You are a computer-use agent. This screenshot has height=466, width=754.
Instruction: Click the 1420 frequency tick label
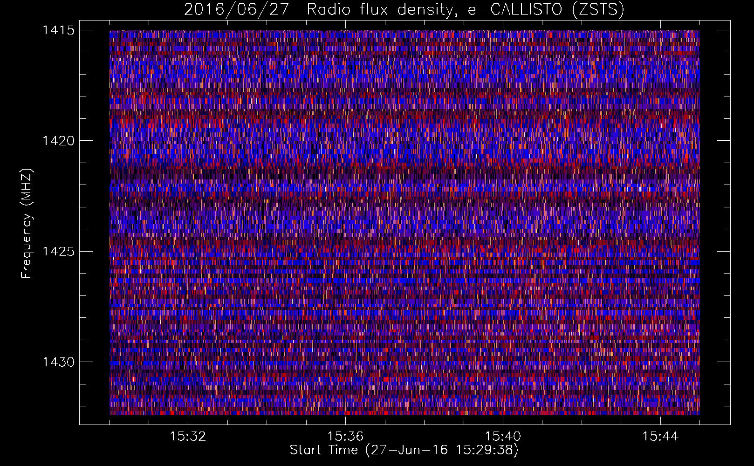pyautogui.click(x=58, y=141)
